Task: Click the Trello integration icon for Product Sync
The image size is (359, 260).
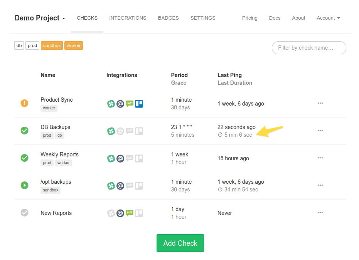Action: [139, 104]
